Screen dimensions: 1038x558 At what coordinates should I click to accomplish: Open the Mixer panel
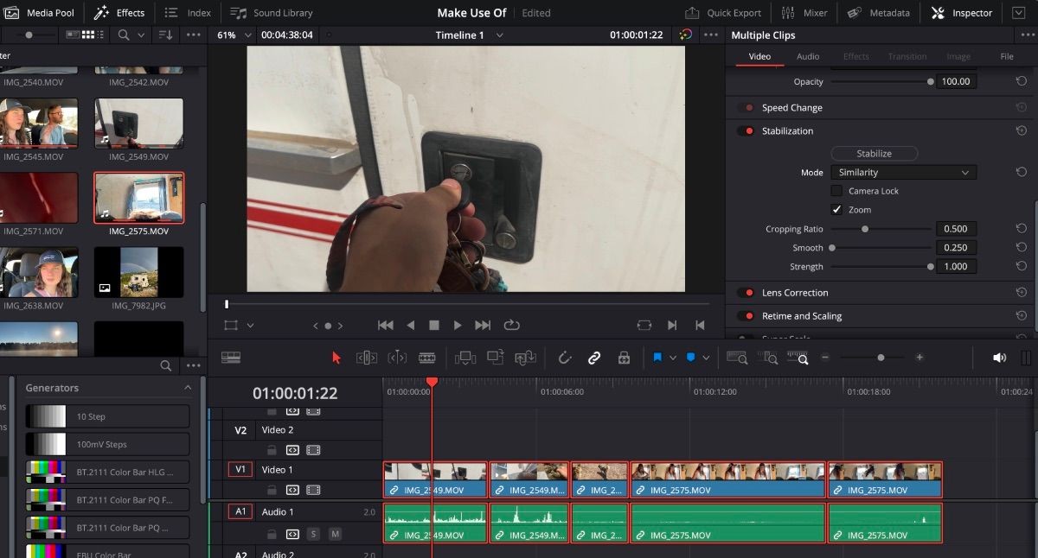(804, 13)
